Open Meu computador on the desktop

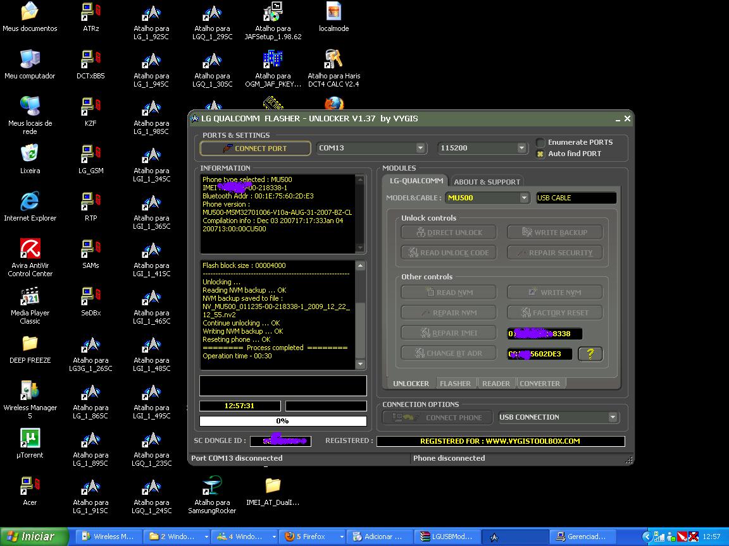click(30, 64)
